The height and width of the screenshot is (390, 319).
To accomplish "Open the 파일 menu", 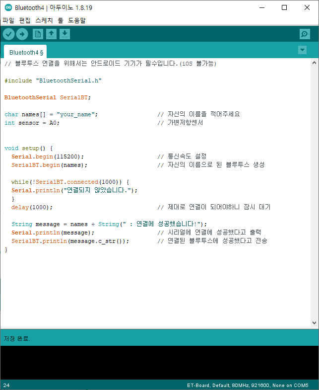I will (x=8, y=20).
